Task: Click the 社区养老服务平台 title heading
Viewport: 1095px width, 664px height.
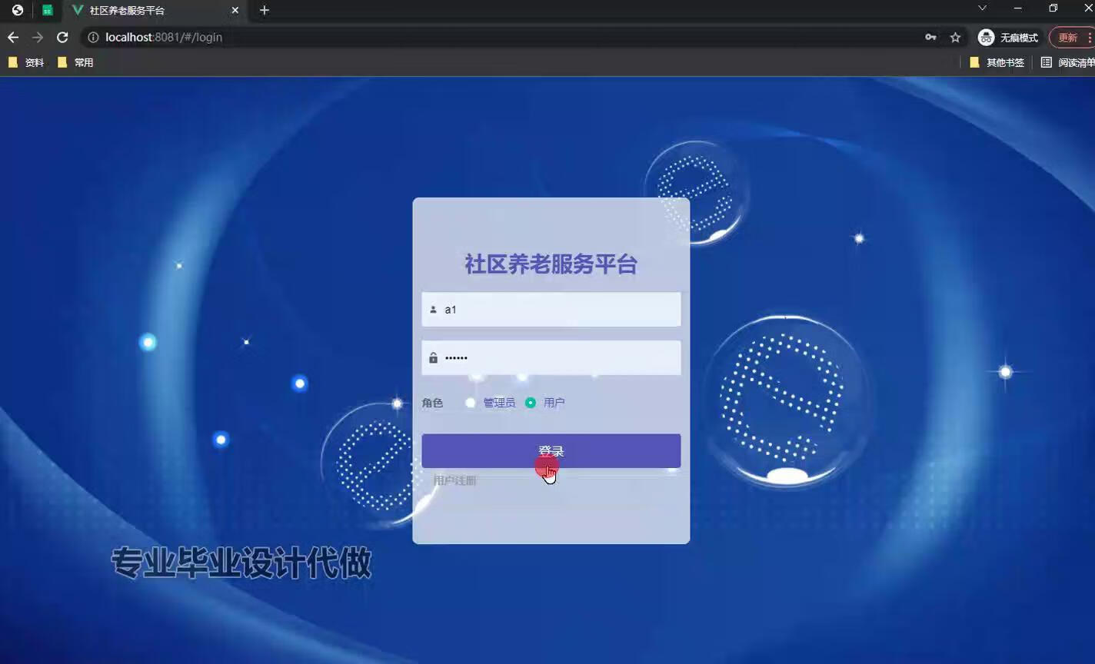Action: coord(551,264)
